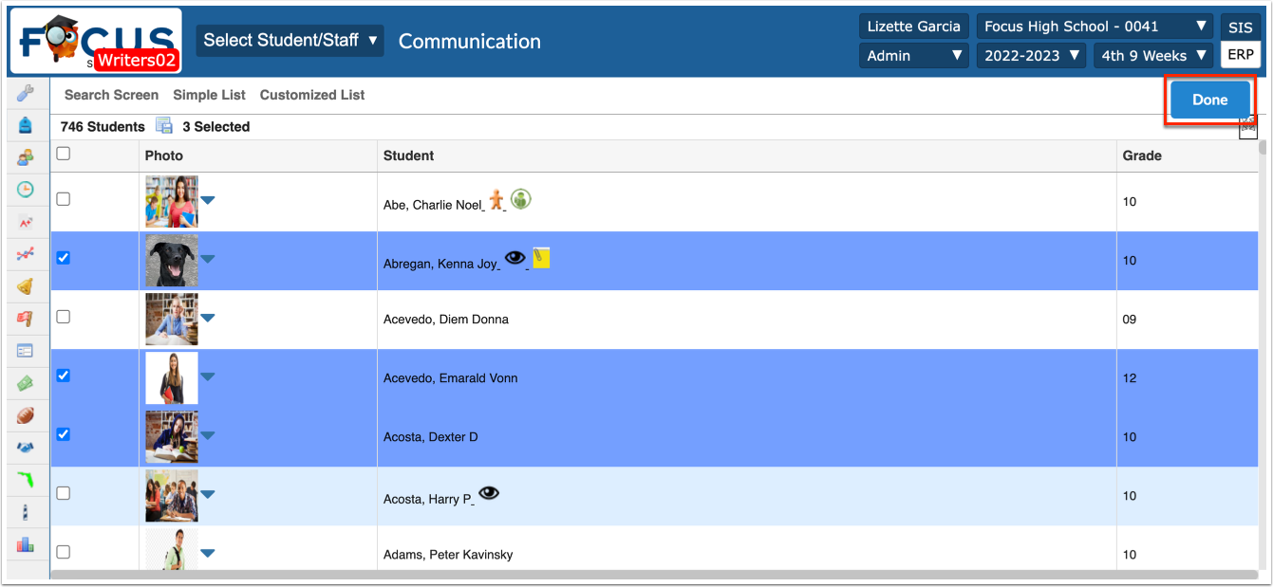
Task: Check the box for Acevedo, Diem Donna
Action: (64, 317)
